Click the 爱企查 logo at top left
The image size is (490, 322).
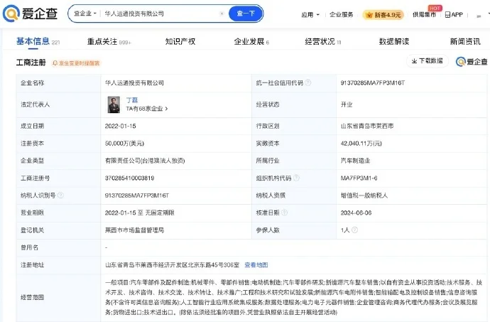(30, 14)
